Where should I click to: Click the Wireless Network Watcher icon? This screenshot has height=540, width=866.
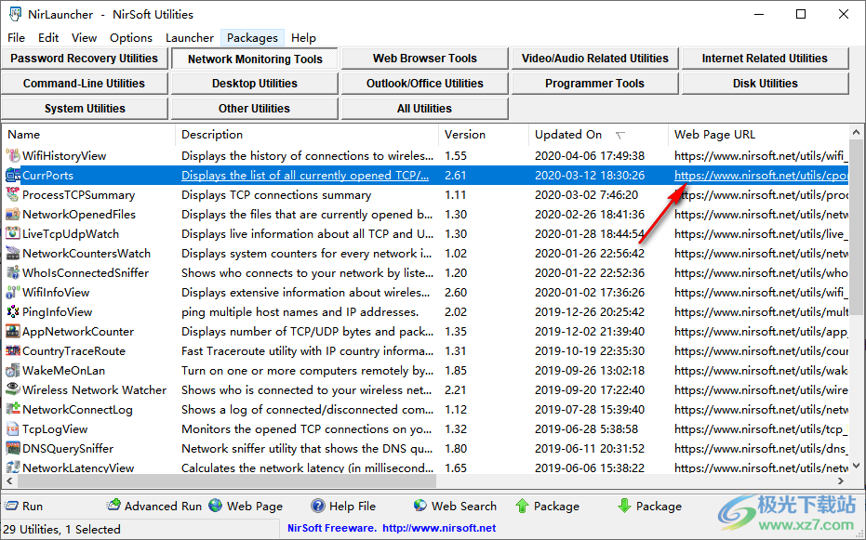(x=12, y=390)
